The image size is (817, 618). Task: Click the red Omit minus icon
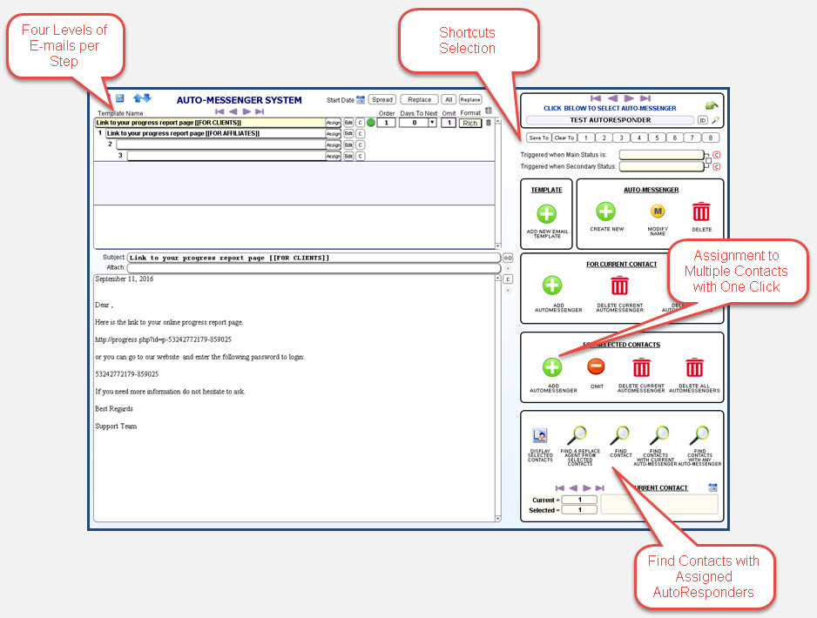[x=596, y=367]
